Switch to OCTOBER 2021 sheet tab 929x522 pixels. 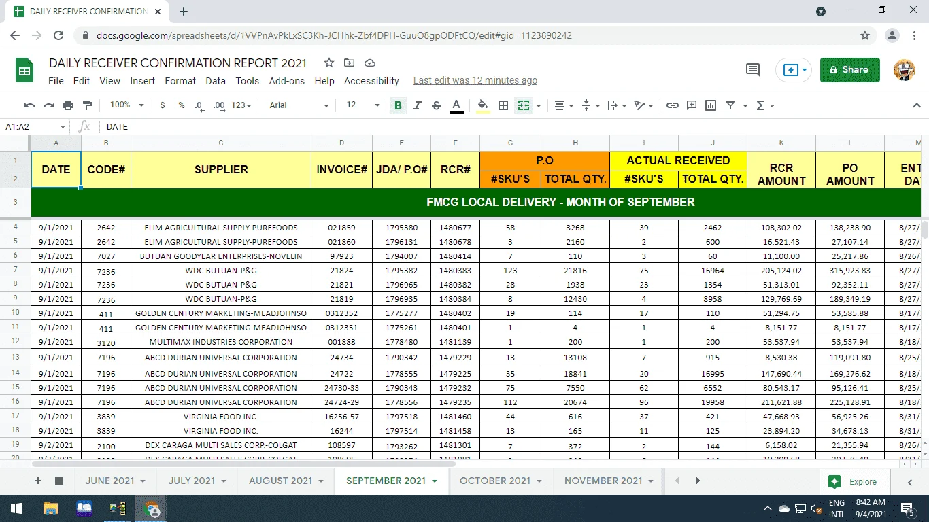pyautogui.click(x=501, y=481)
